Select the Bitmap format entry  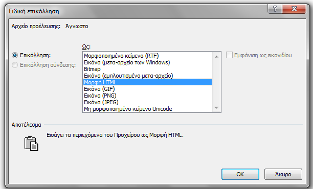(147, 69)
